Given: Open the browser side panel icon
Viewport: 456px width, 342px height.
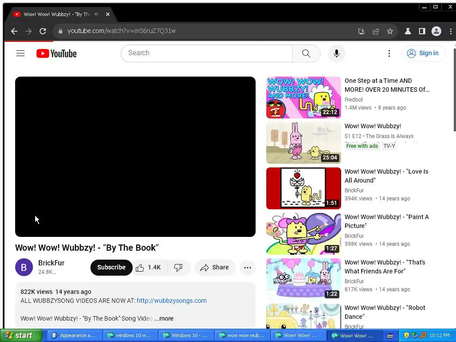Looking at the screenshot, I should (x=422, y=31).
